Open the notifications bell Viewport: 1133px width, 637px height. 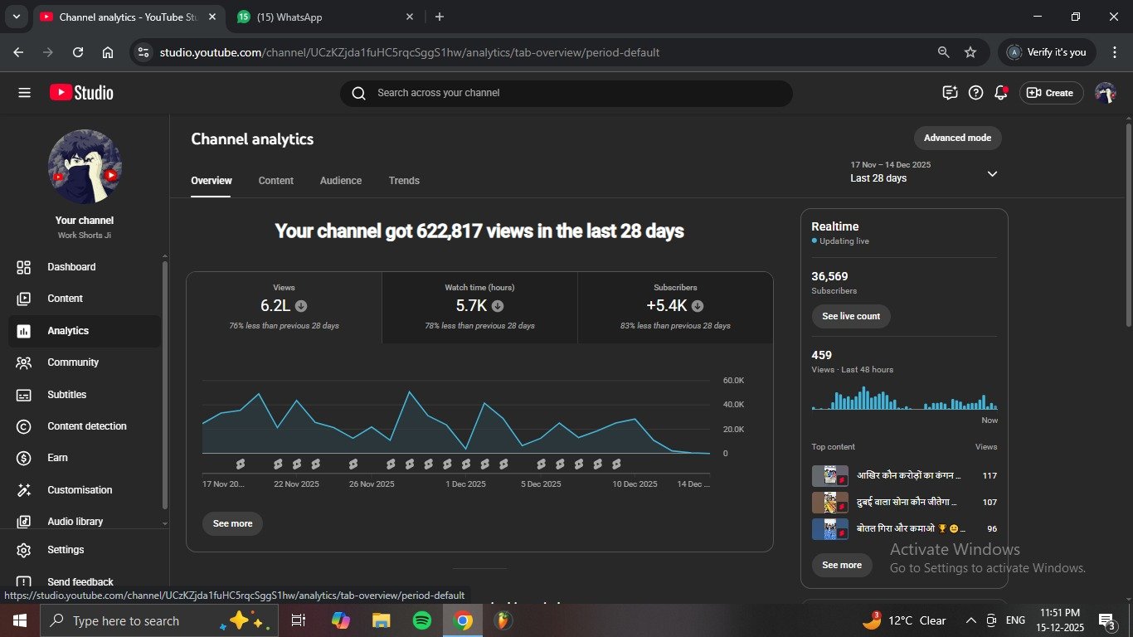(x=1000, y=93)
